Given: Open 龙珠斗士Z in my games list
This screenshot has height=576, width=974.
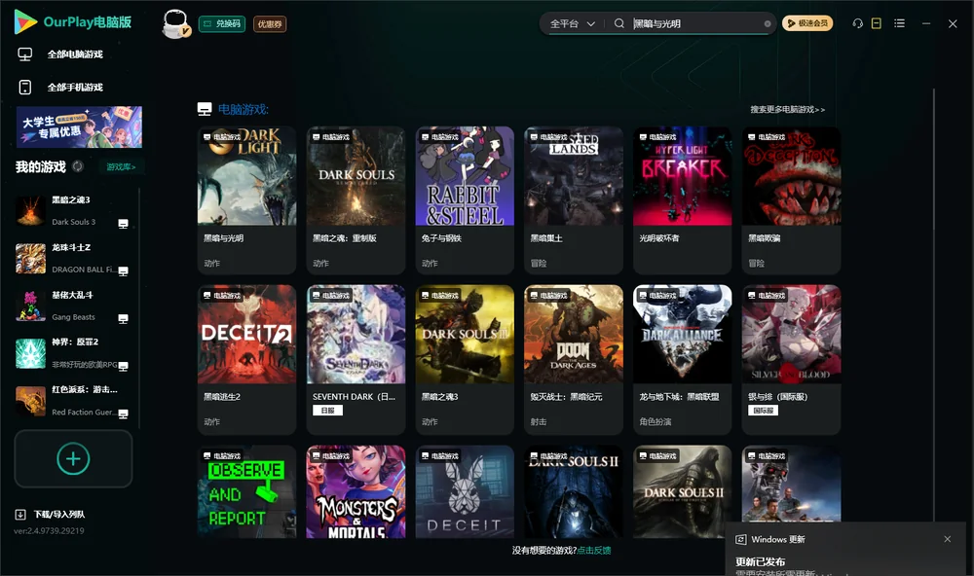Looking at the screenshot, I should [73, 258].
